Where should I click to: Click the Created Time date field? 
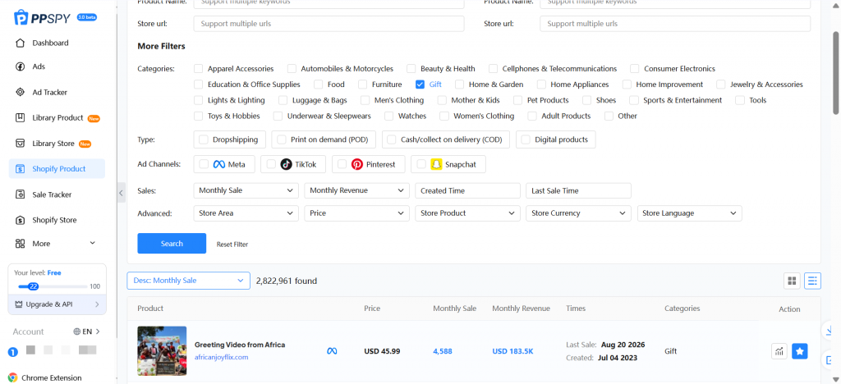pyautogui.click(x=467, y=190)
